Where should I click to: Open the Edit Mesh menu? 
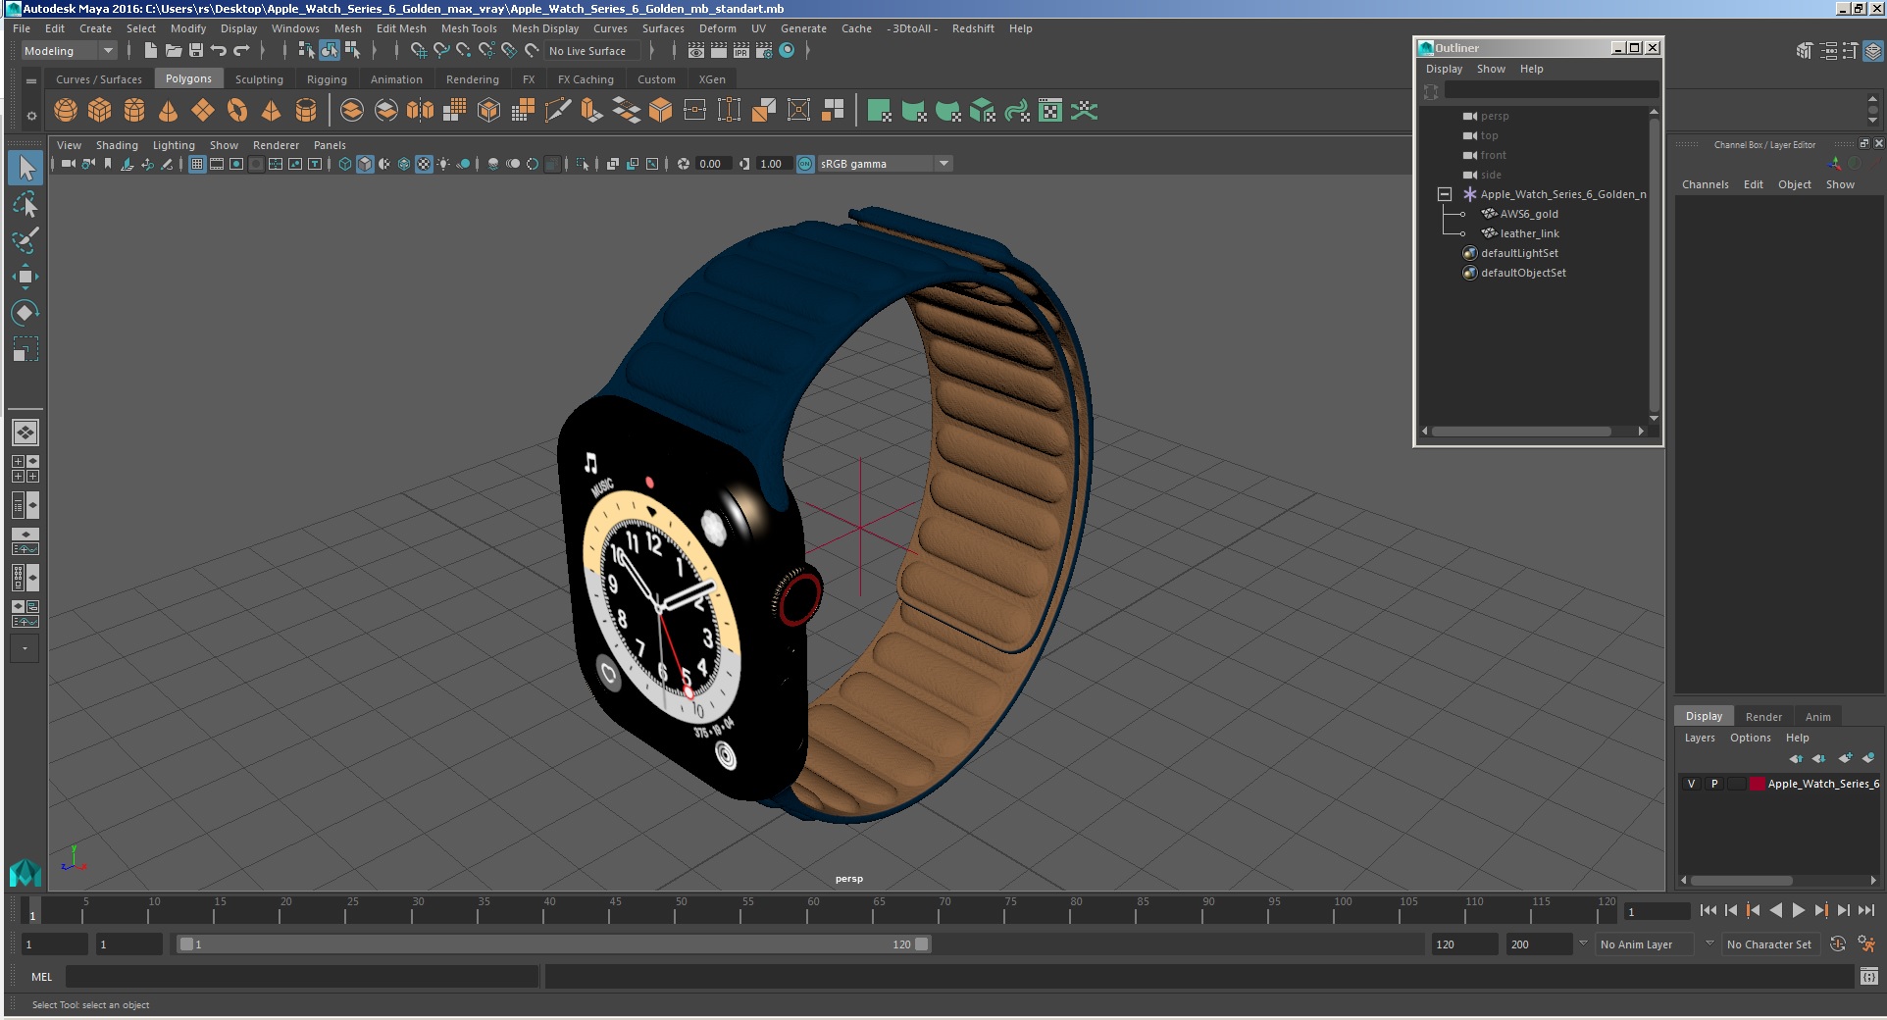click(401, 28)
